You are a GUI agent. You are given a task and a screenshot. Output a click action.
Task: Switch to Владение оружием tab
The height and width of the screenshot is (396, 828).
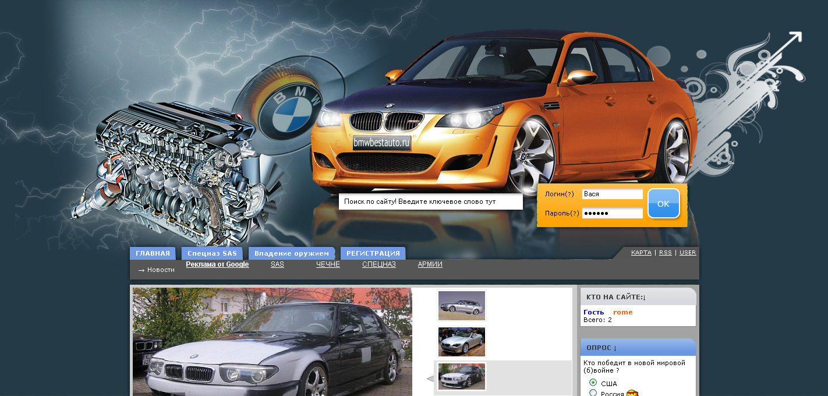coord(292,253)
